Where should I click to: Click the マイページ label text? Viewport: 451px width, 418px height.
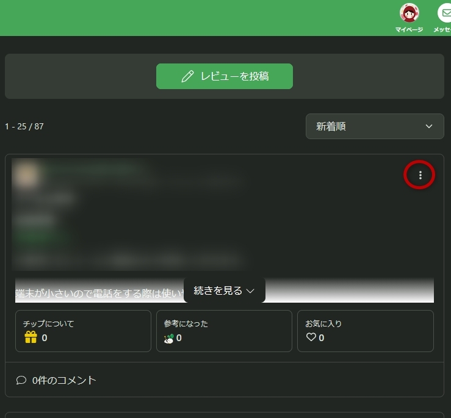[409, 29]
